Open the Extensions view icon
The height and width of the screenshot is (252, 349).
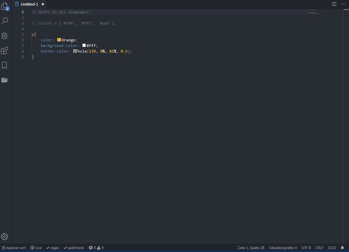point(5,50)
